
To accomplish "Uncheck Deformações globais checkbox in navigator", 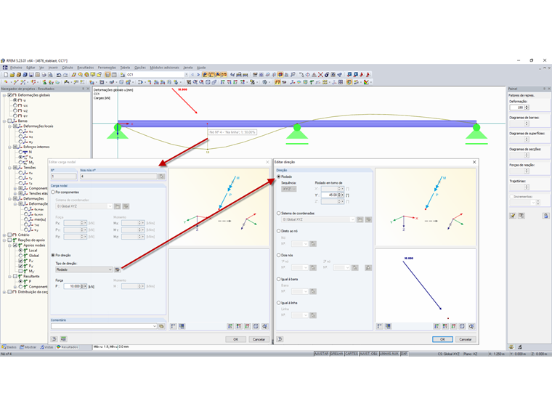I will (x=10, y=95).
